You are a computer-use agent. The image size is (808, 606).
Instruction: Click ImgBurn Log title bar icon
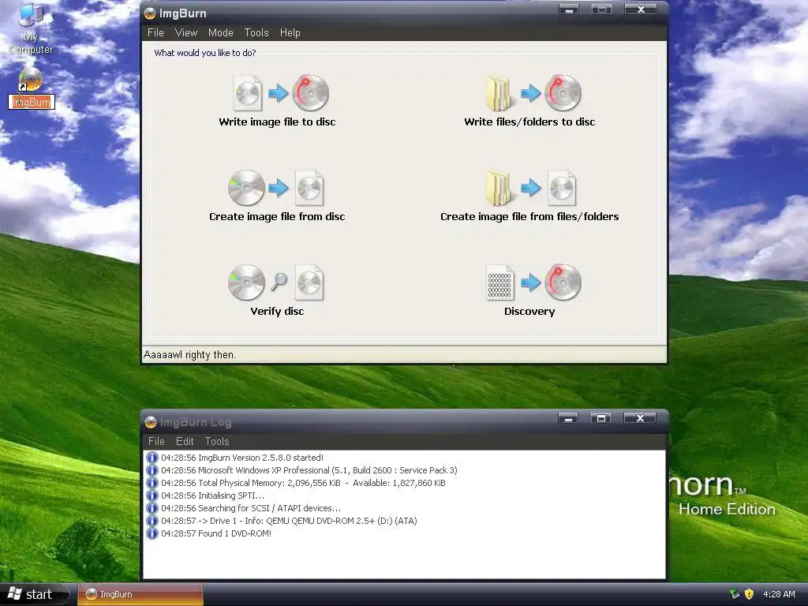151,422
